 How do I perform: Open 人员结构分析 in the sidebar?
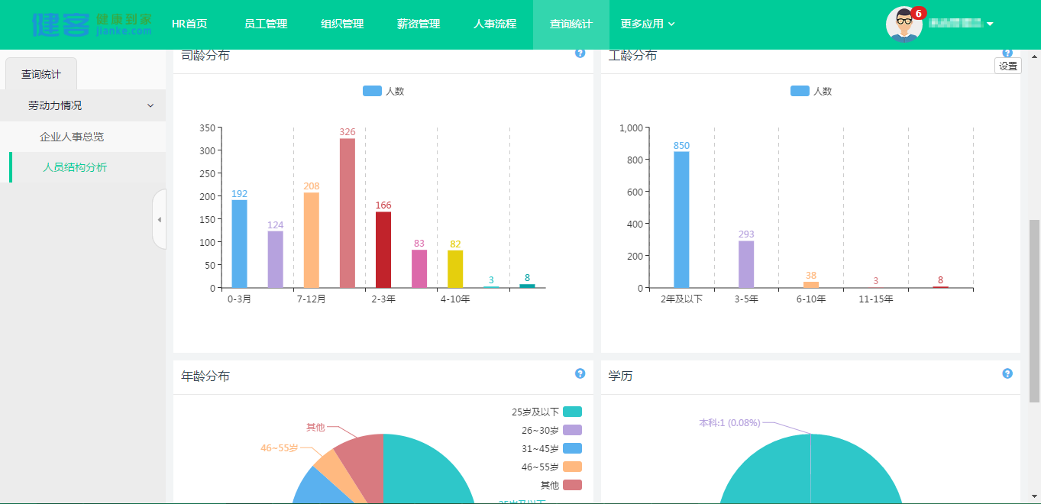tap(75, 167)
